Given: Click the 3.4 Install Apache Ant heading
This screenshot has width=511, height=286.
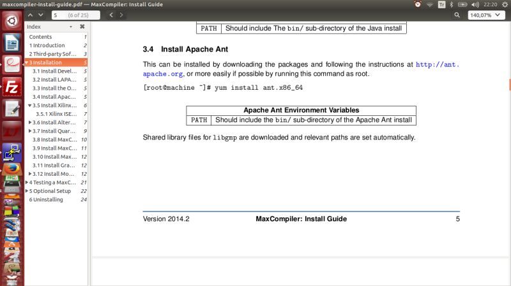Looking at the screenshot, I should coord(185,50).
